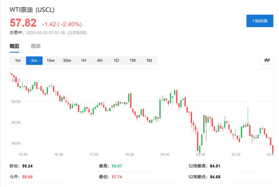Switch chart to 15m interval
Image resolution: width=279 pixels, height=187 pixels.
51,60
